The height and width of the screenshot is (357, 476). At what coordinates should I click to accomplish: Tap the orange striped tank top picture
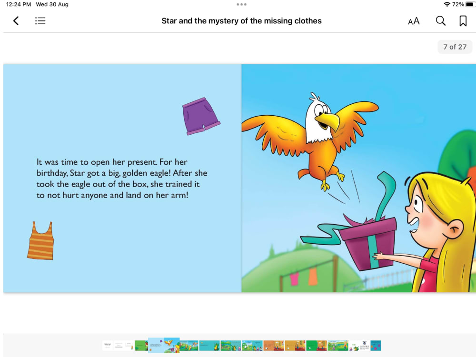click(x=40, y=240)
